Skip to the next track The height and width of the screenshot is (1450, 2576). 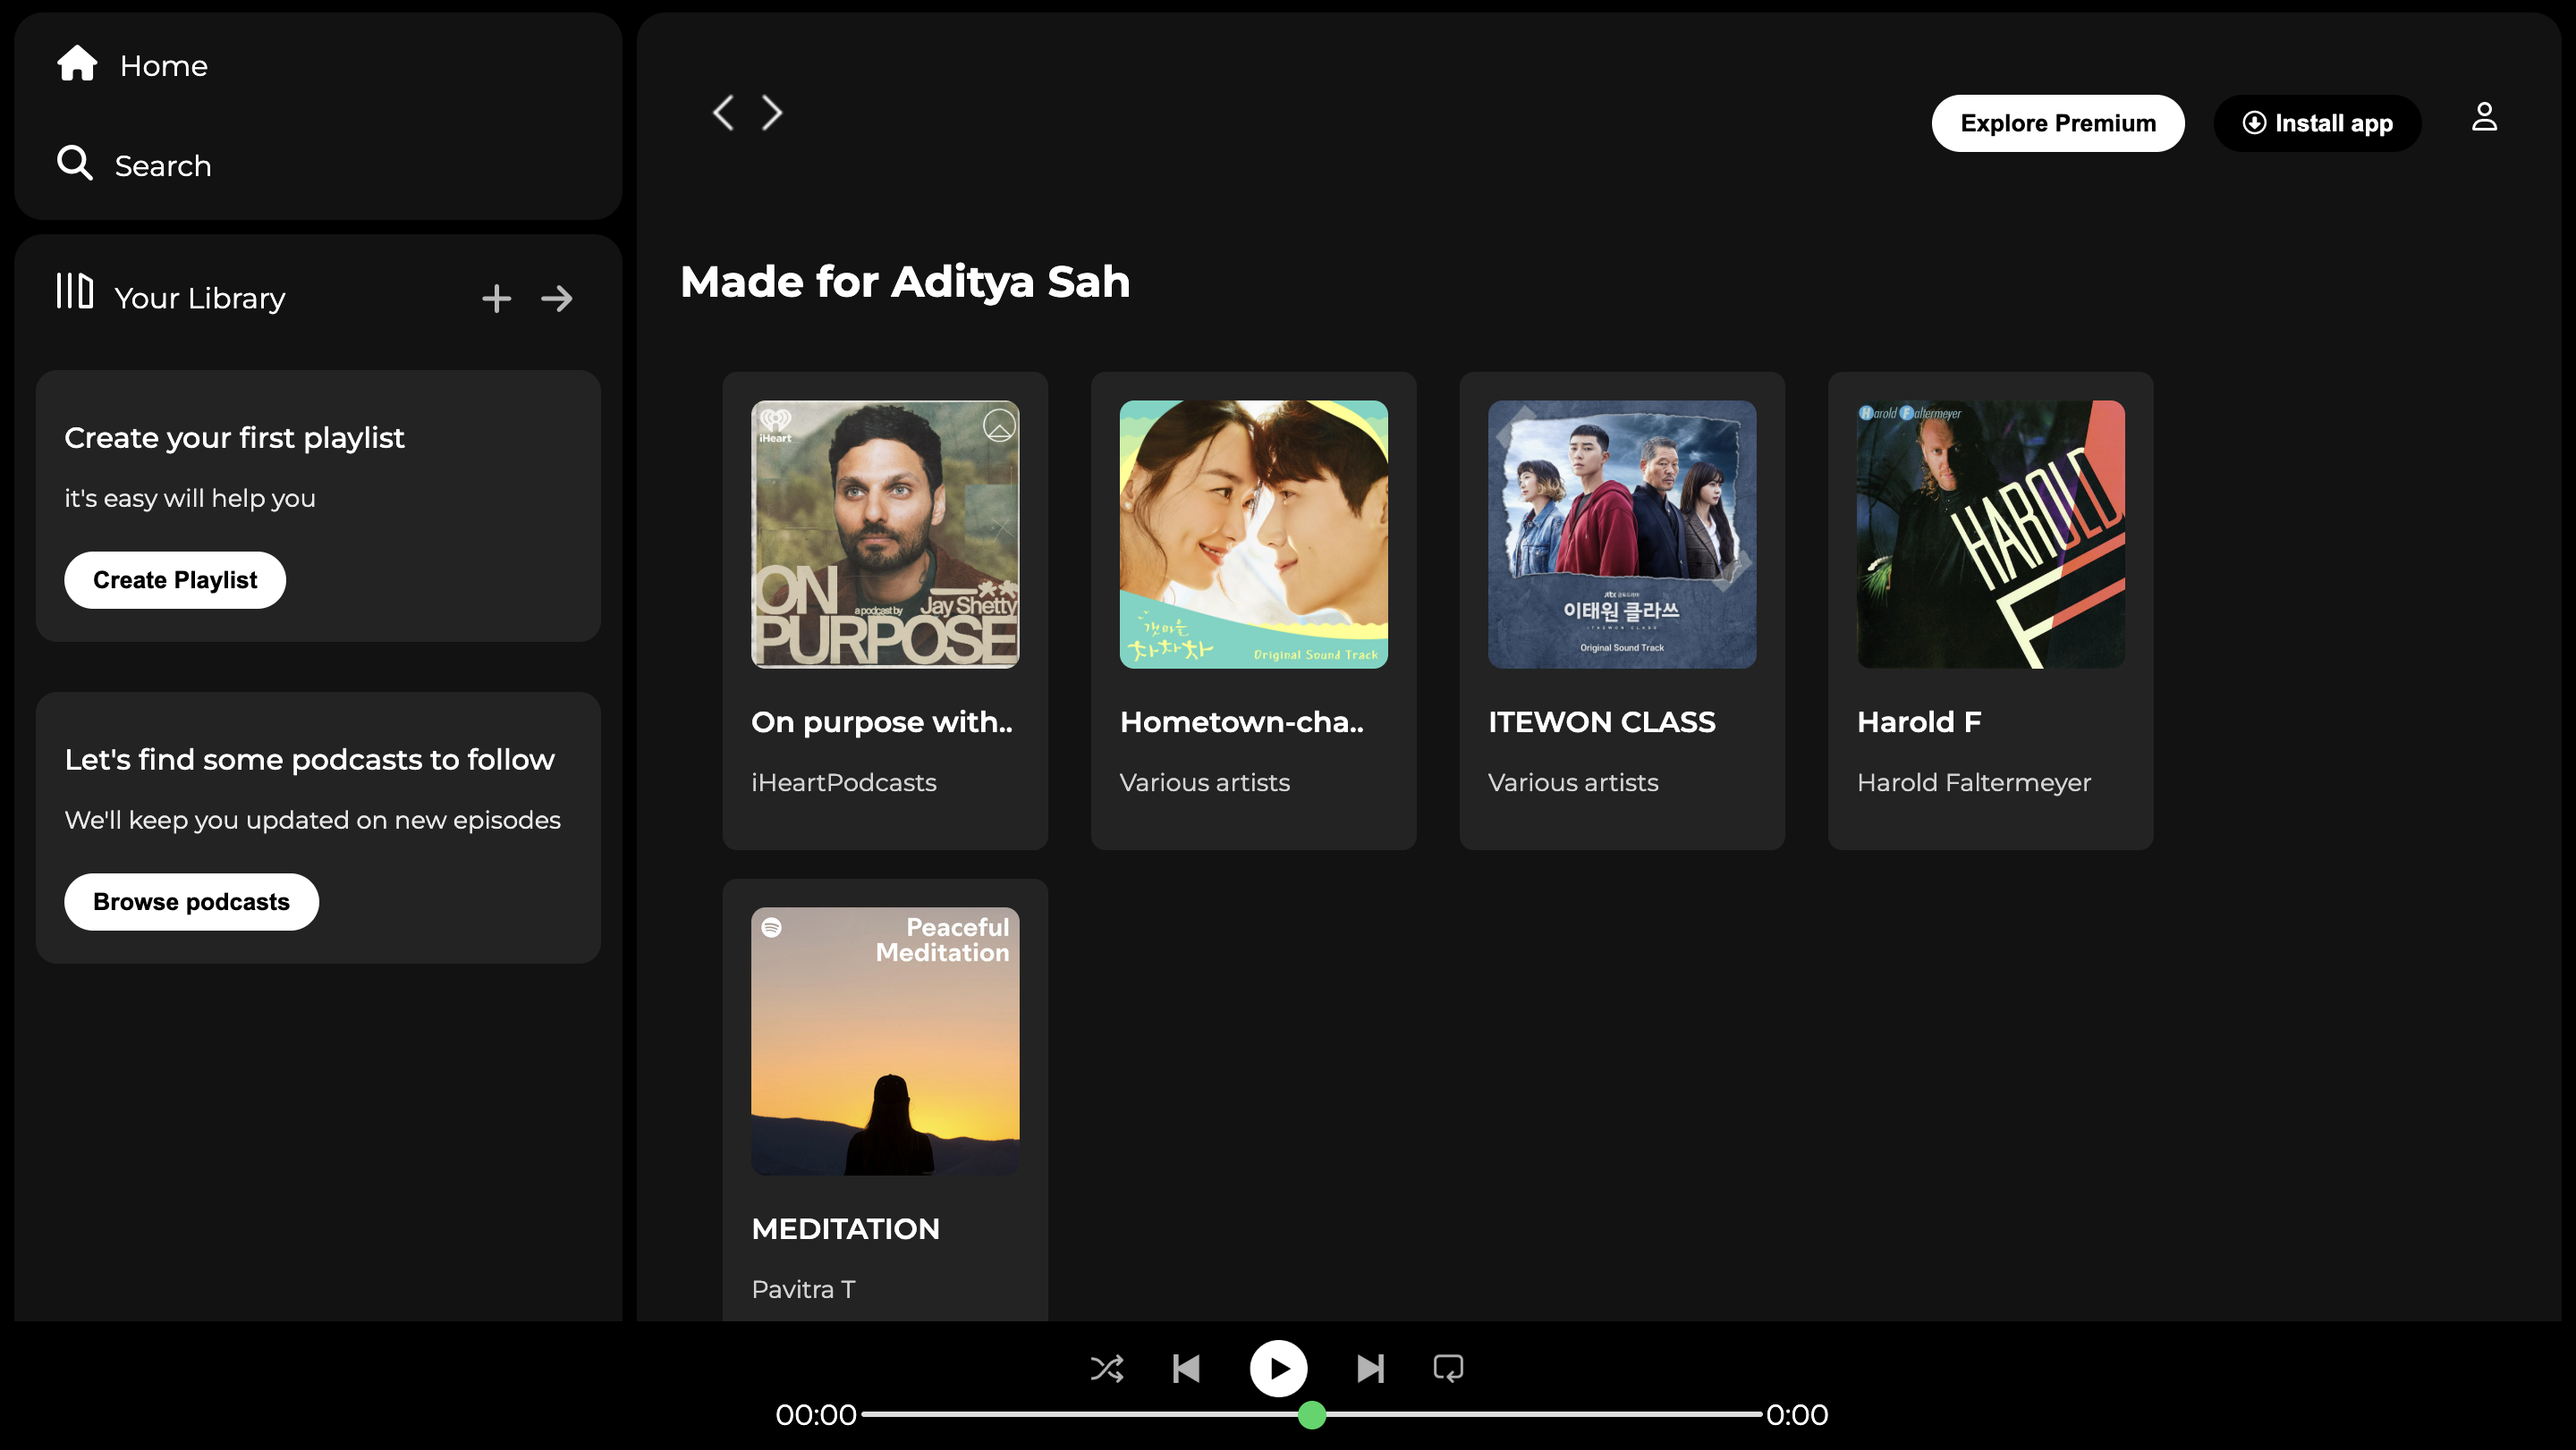click(x=1371, y=1368)
